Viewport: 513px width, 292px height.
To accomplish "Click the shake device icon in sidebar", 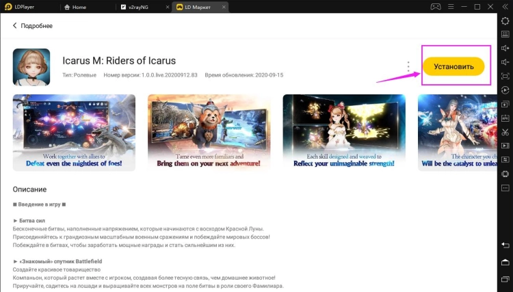I will (x=505, y=174).
